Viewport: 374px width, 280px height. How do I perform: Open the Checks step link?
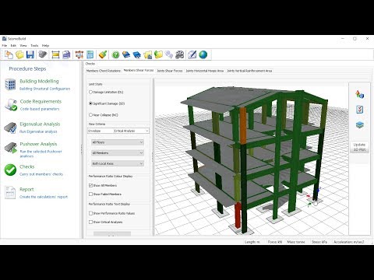27,166
